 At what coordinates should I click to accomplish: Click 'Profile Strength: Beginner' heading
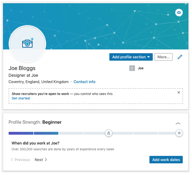pos(35,122)
